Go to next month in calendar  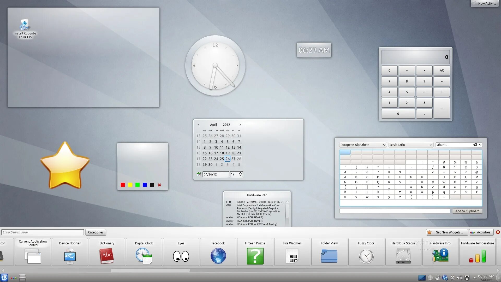pyautogui.click(x=240, y=125)
